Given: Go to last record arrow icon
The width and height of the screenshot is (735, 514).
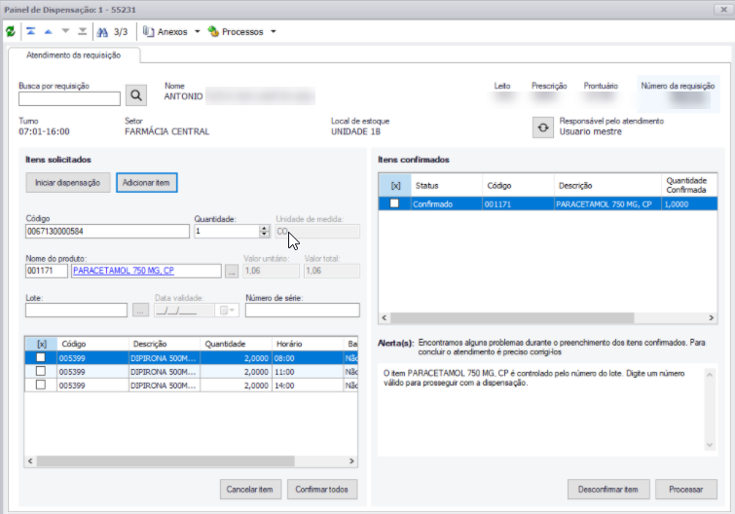Looking at the screenshot, I should coord(83,31).
